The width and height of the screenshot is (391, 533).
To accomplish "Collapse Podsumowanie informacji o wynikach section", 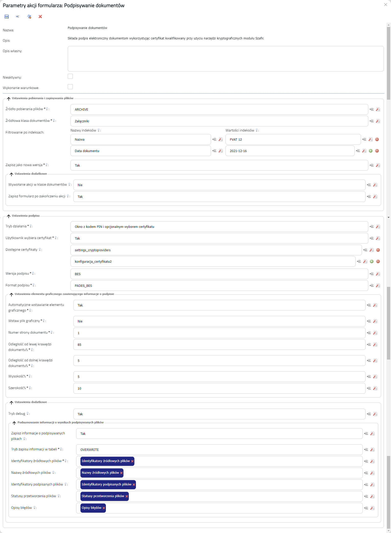I will click(x=14, y=423).
